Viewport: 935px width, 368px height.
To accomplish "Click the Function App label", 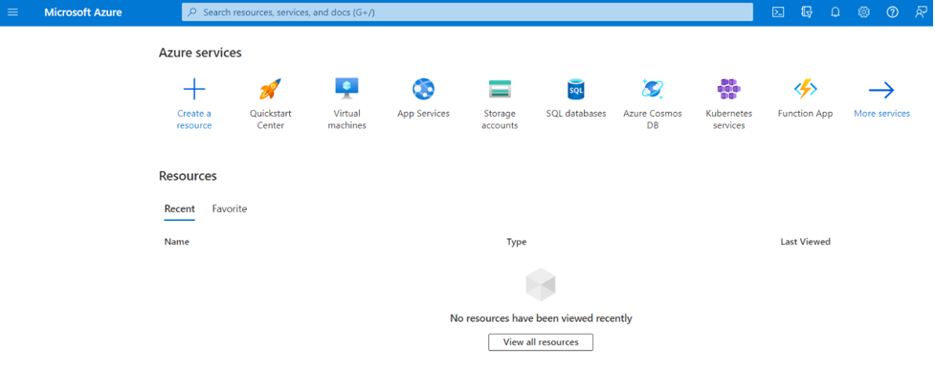I will [x=805, y=113].
